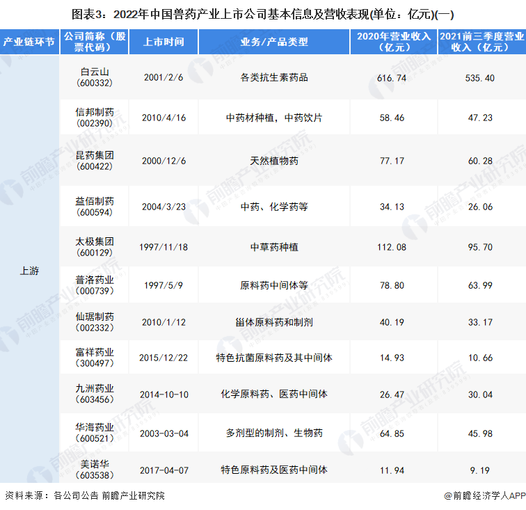Click business type 原料药中间体等
This screenshot has width=526, height=510.
[x=273, y=285]
